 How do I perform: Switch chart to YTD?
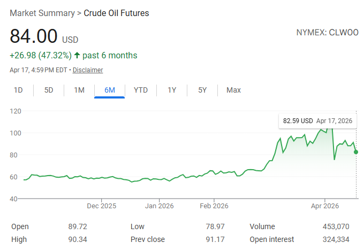[x=141, y=90]
